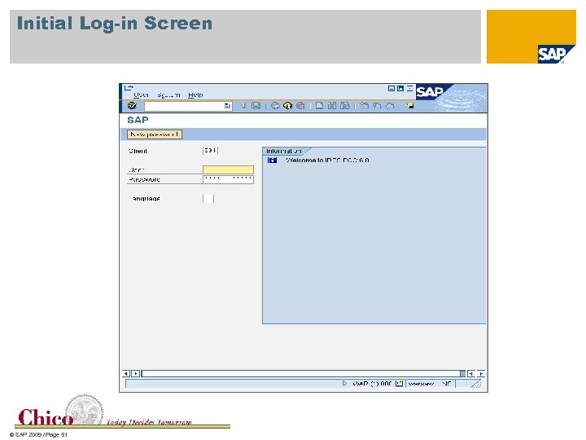Click the SAP heading title text
Viewport: 586px width, 440px height.
tap(138, 120)
